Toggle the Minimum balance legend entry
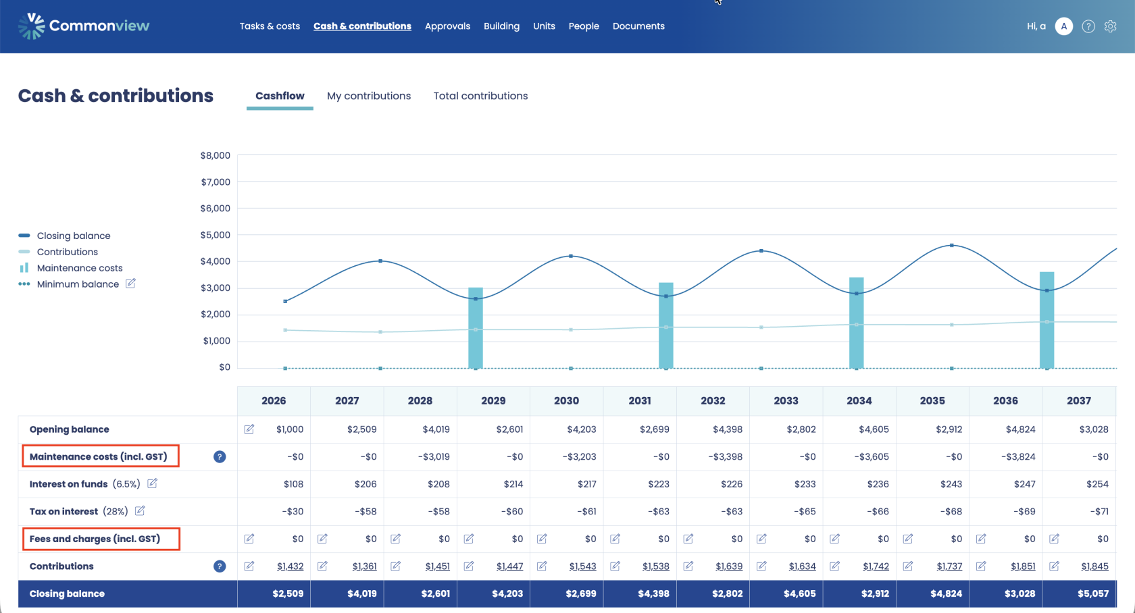The image size is (1135, 613). click(x=68, y=284)
